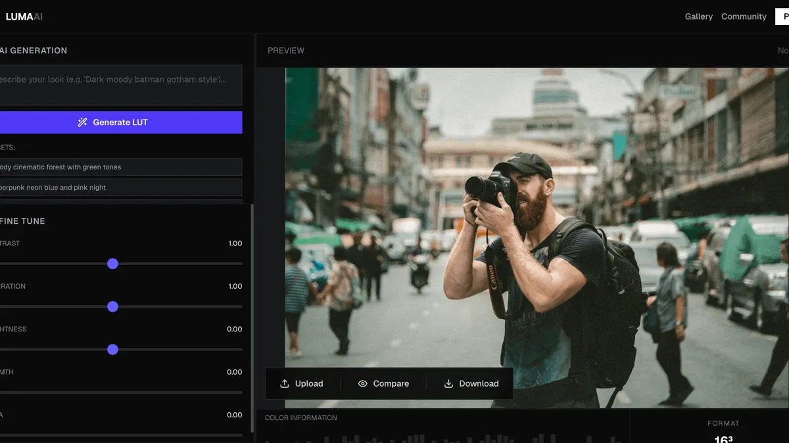Click the download arrow icon

point(448,383)
